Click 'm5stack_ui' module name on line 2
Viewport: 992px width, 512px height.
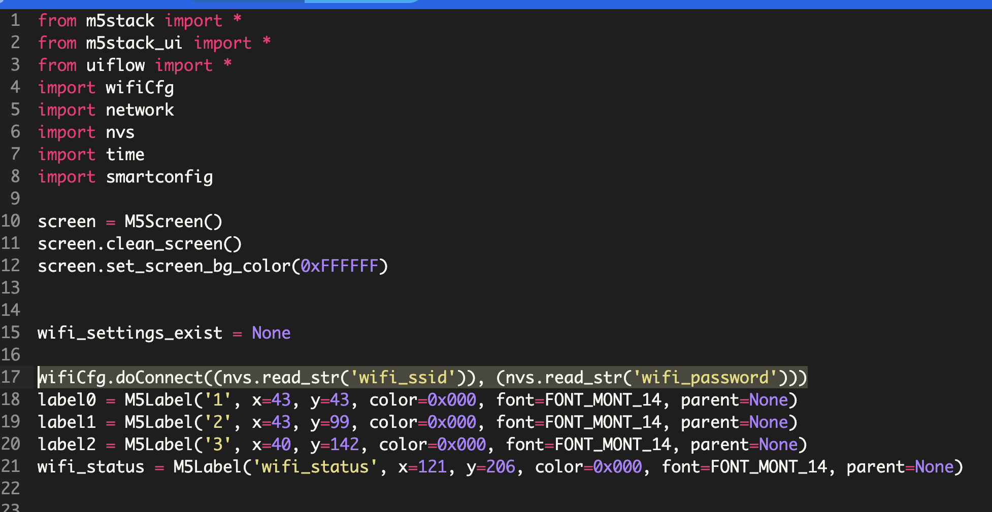(x=134, y=43)
